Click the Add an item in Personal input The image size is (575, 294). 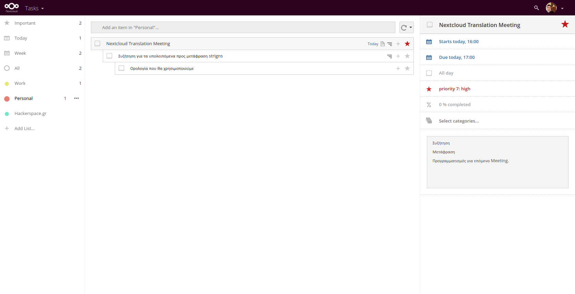(243, 27)
